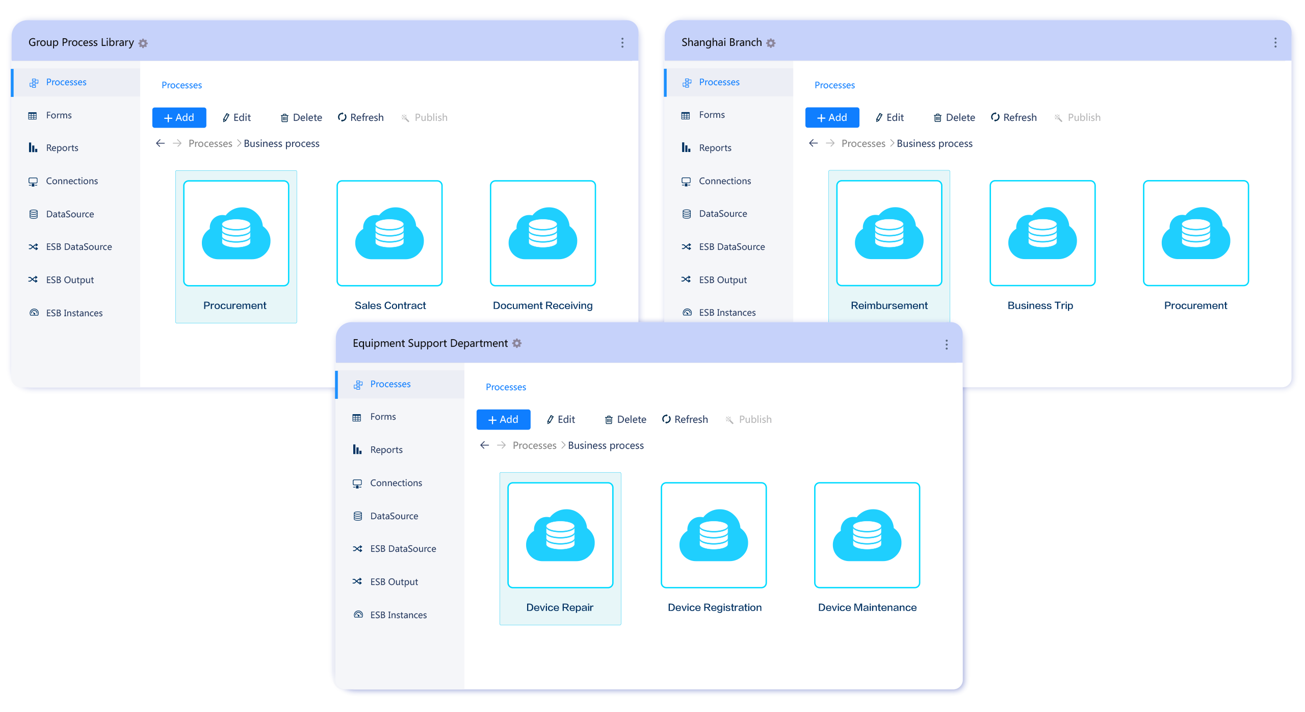
Task: Select Processes in the Shanghai Branch sidebar
Action: (x=719, y=82)
